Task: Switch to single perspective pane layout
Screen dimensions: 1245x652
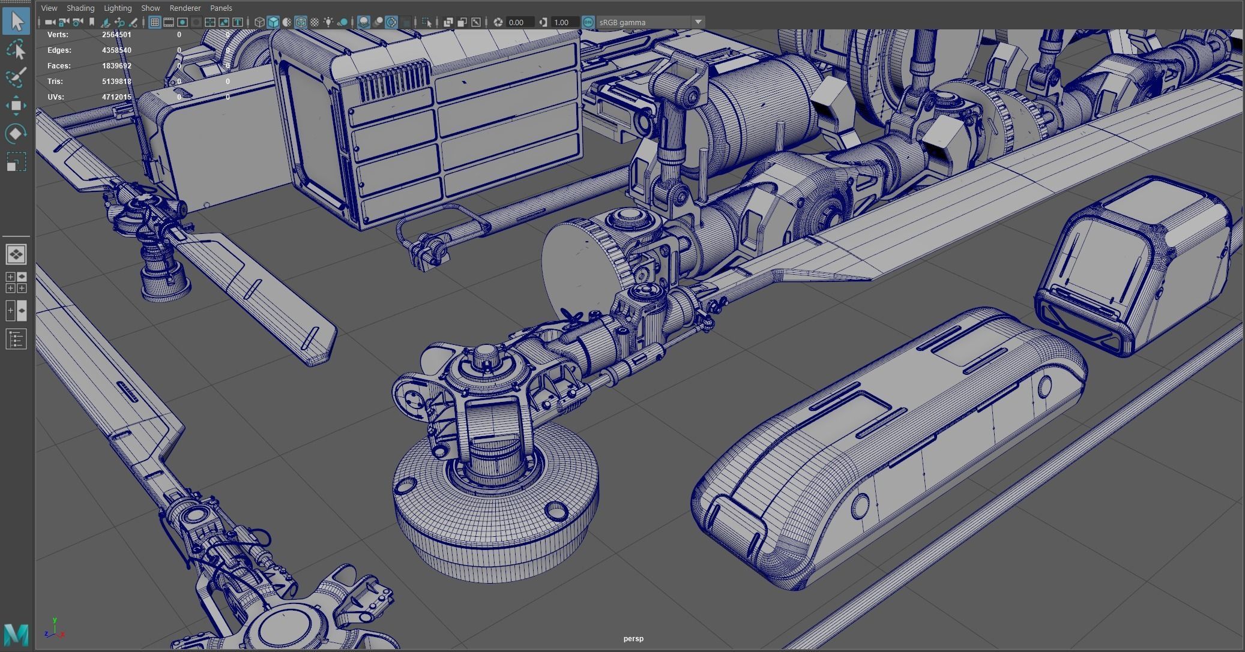Action: (x=16, y=254)
